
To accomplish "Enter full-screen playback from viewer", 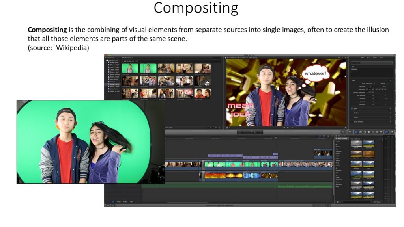I will point(345,128).
